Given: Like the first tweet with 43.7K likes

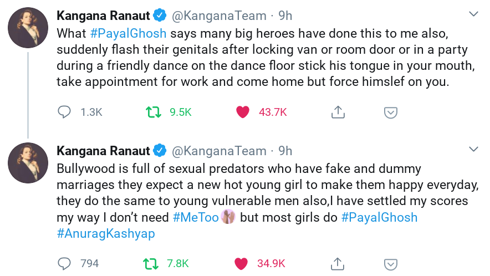Looking at the screenshot, I should (243, 112).
